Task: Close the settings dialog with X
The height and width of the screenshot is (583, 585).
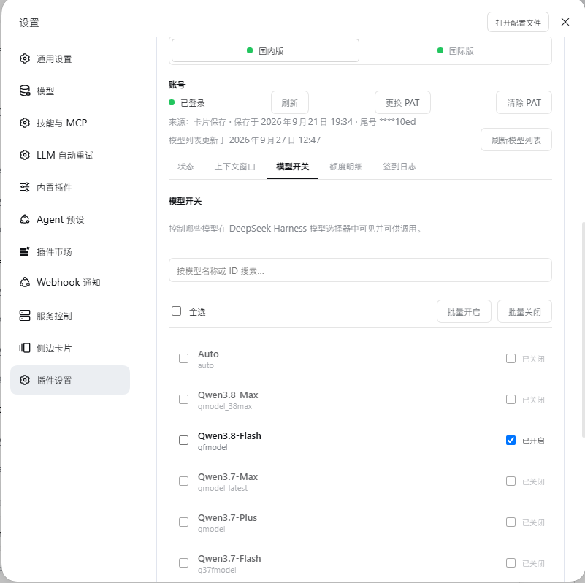Action: [x=565, y=22]
